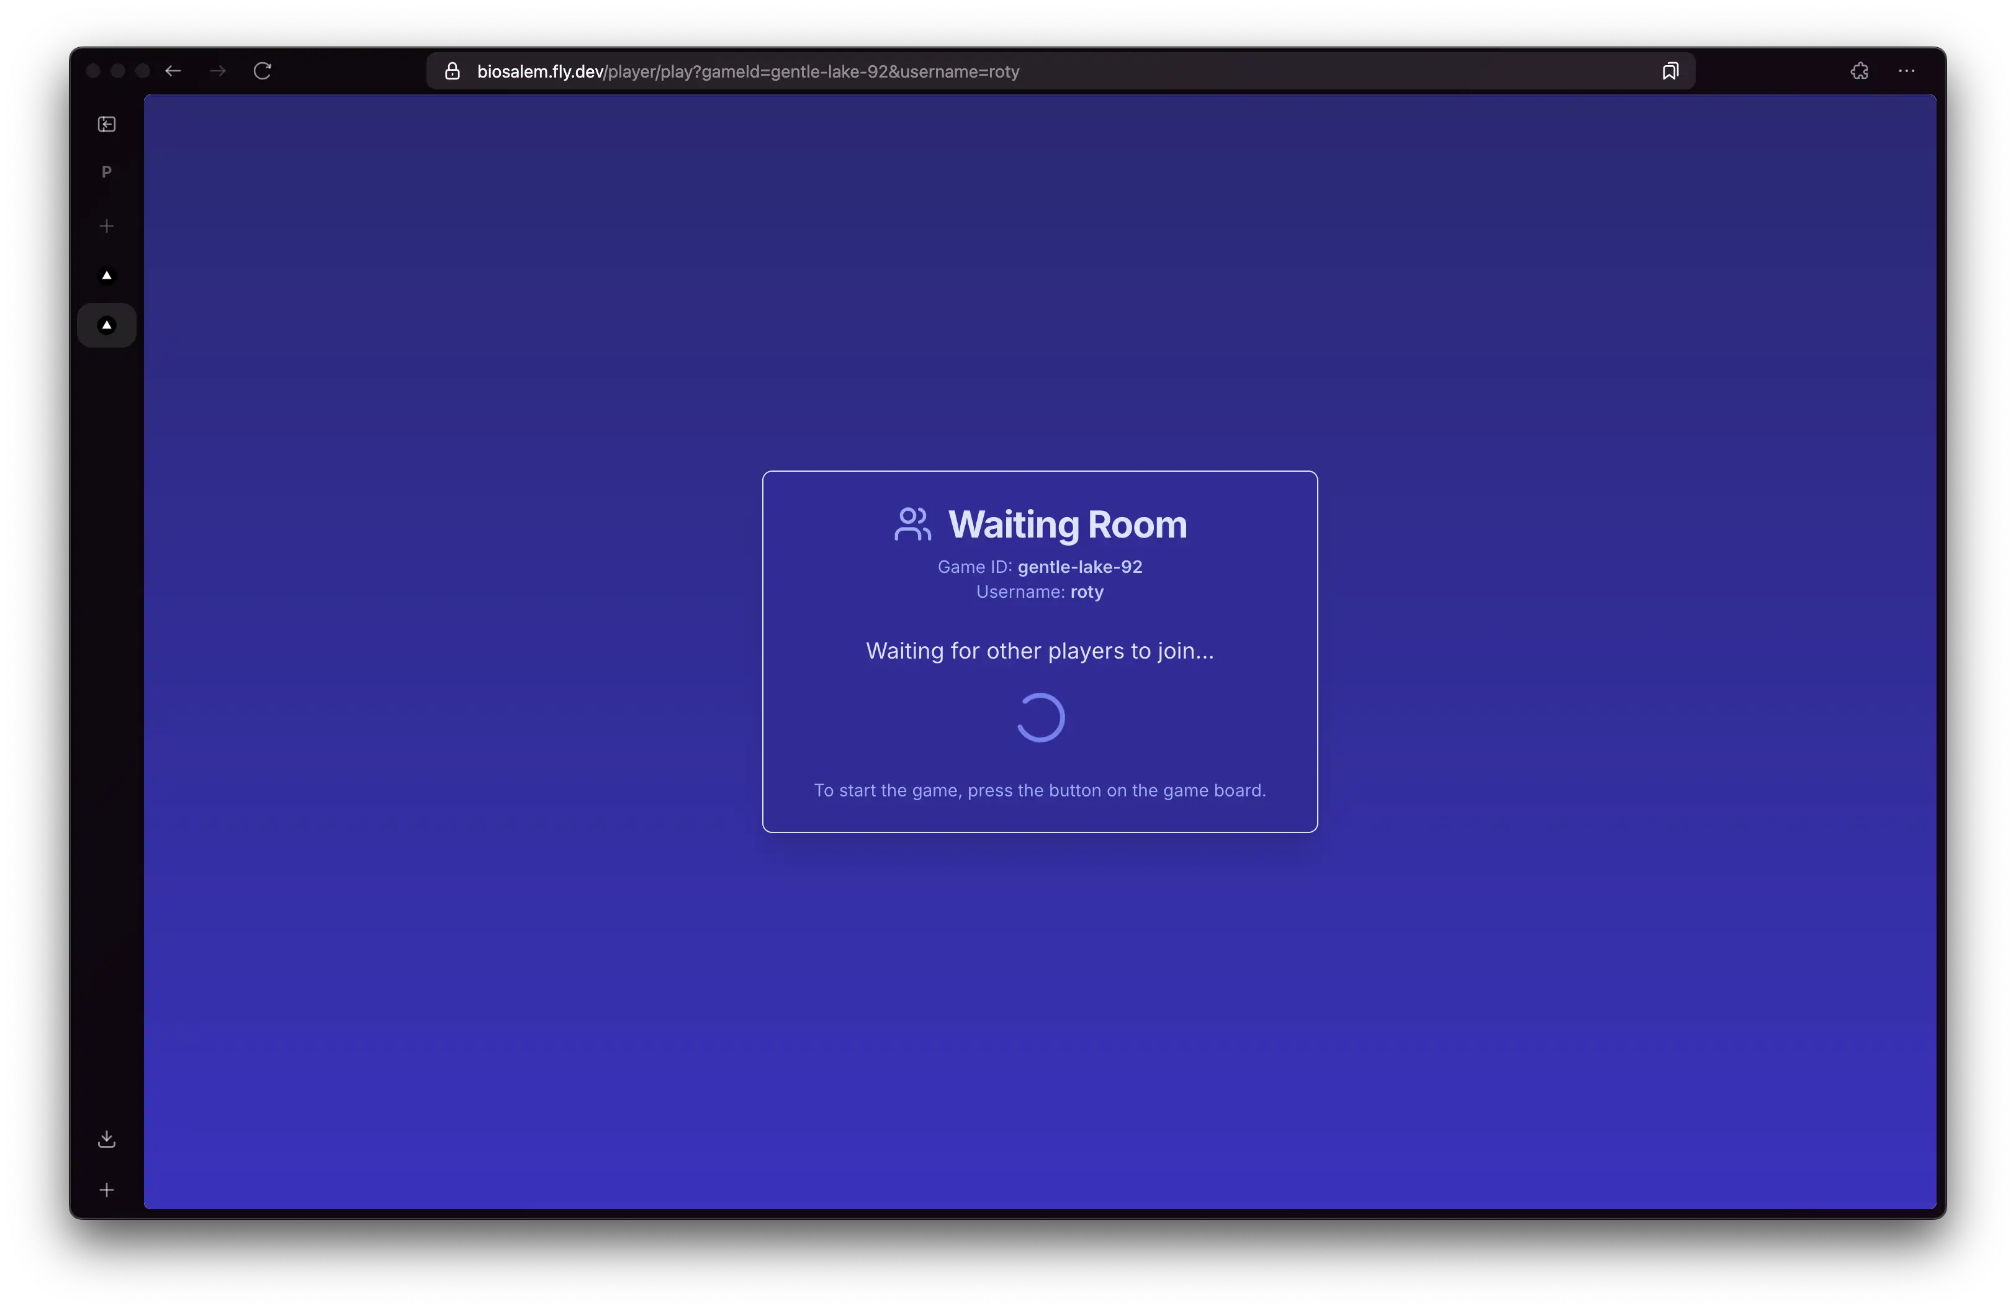Image resolution: width=2016 pixels, height=1311 pixels.
Task: Collapse the browser sidebar
Action: click(106, 124)
